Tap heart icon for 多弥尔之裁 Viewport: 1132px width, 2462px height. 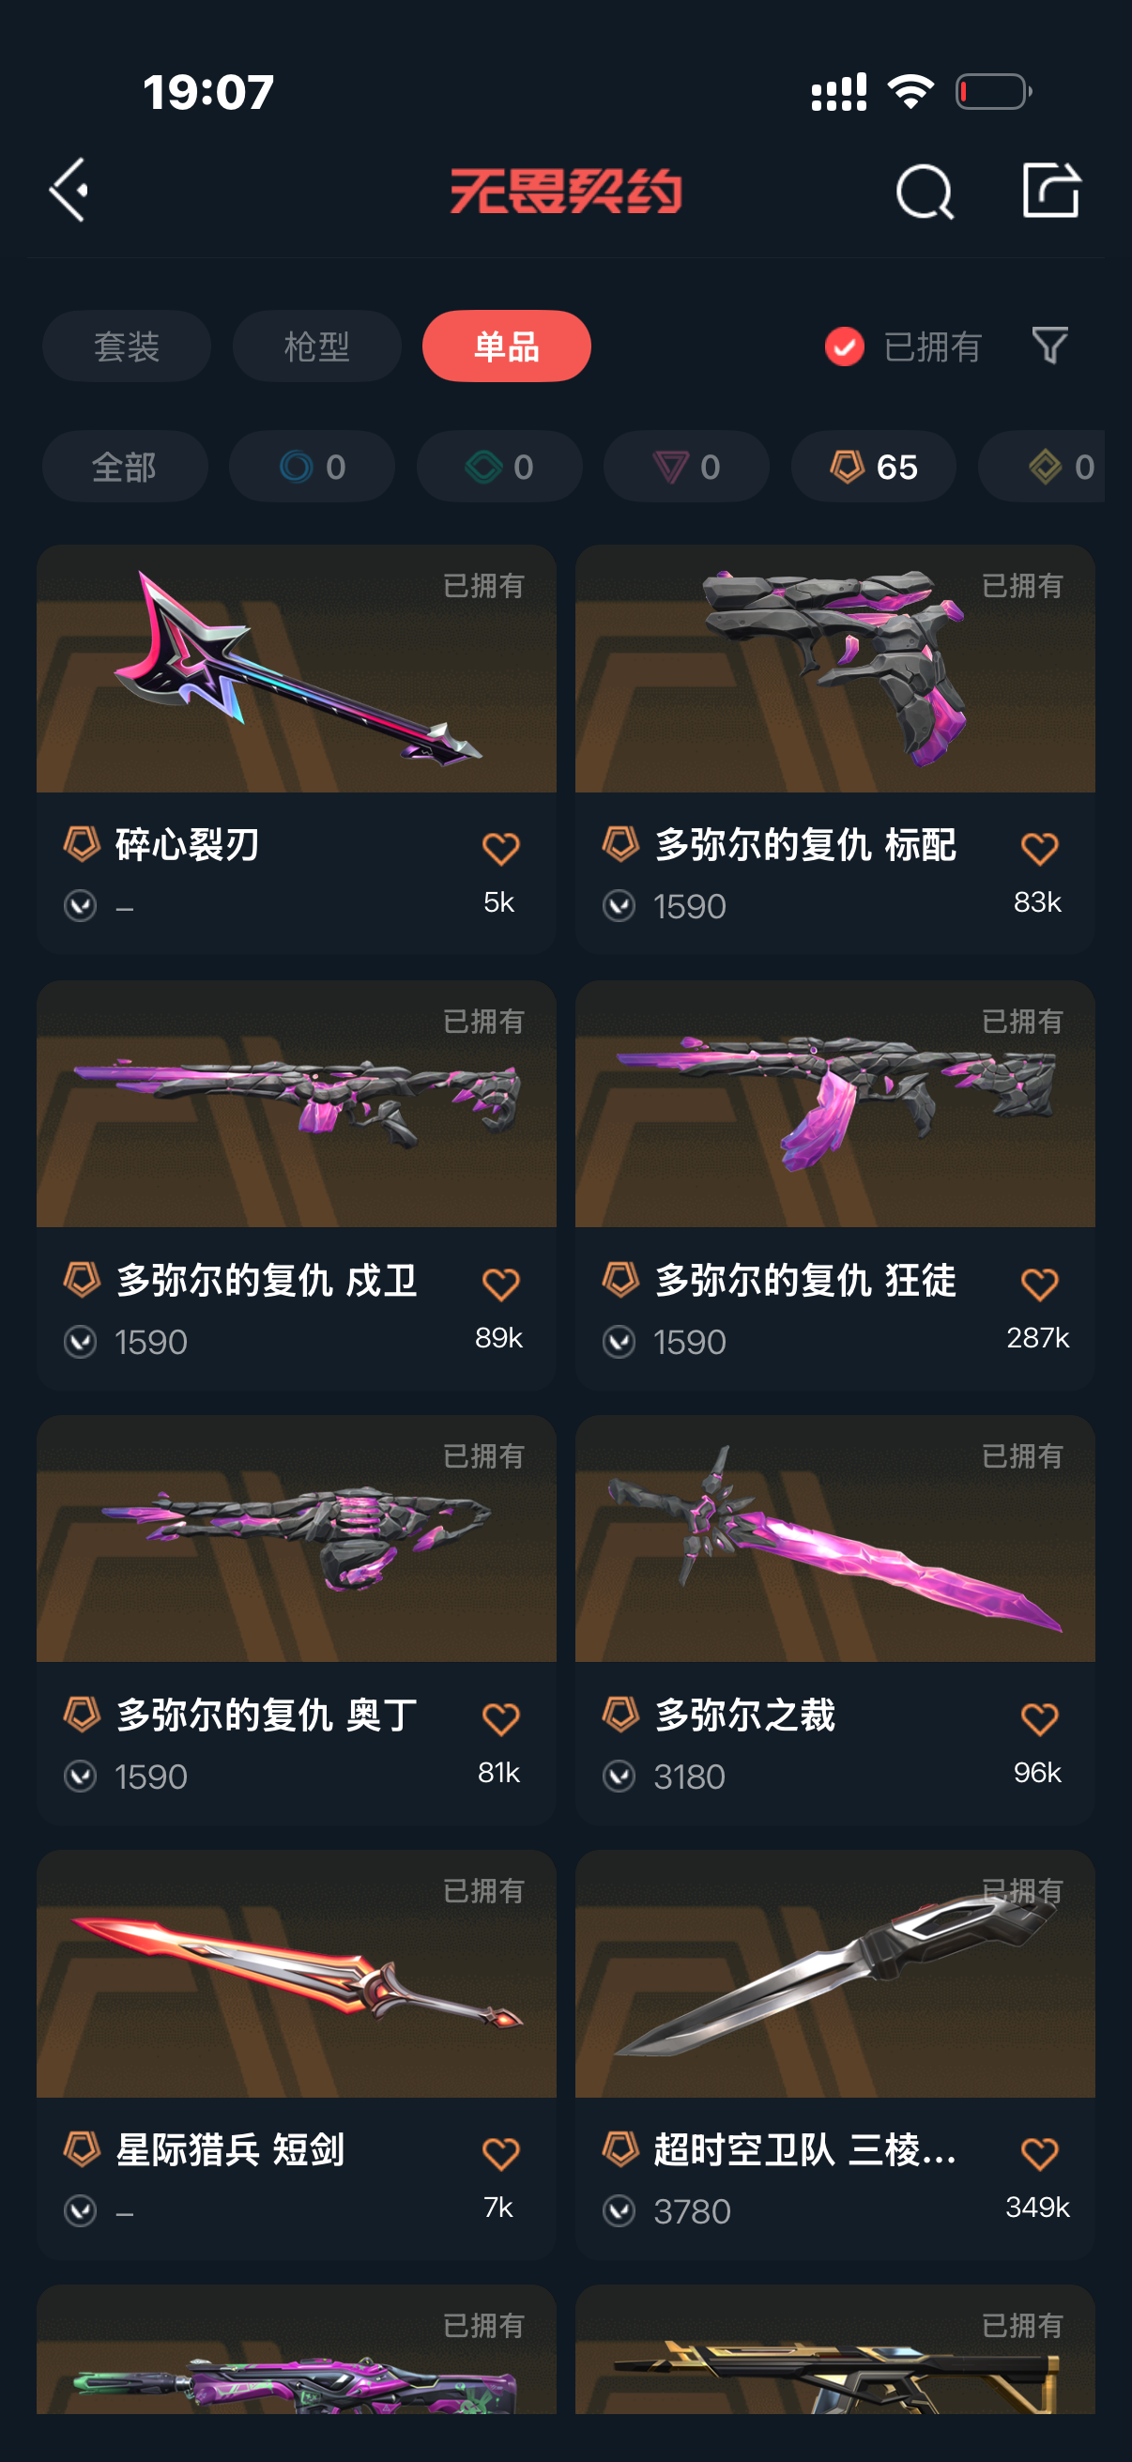[x=1039, y=1718]
